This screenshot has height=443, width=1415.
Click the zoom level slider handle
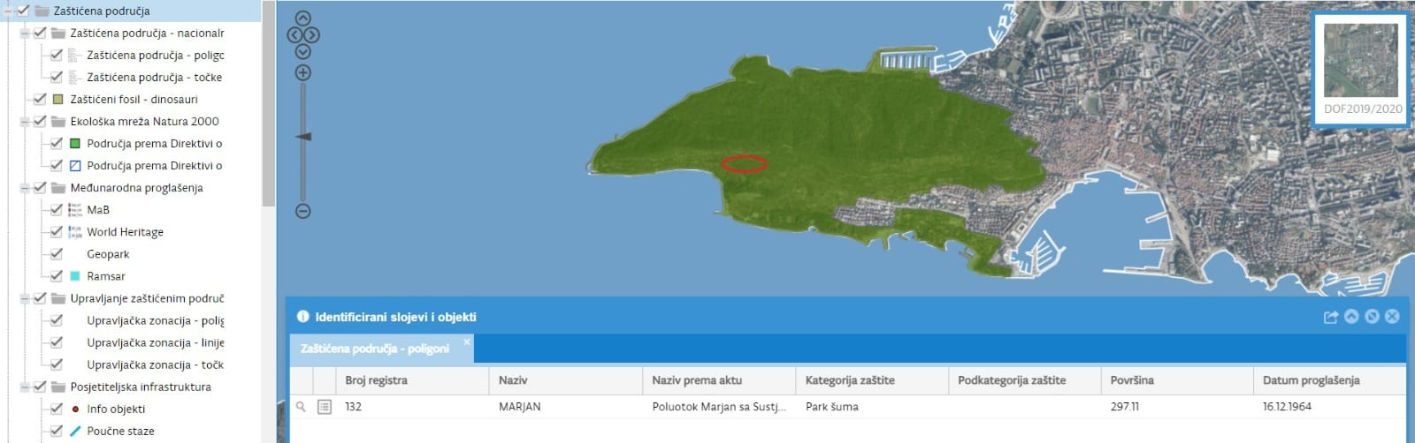click(303, 137)
